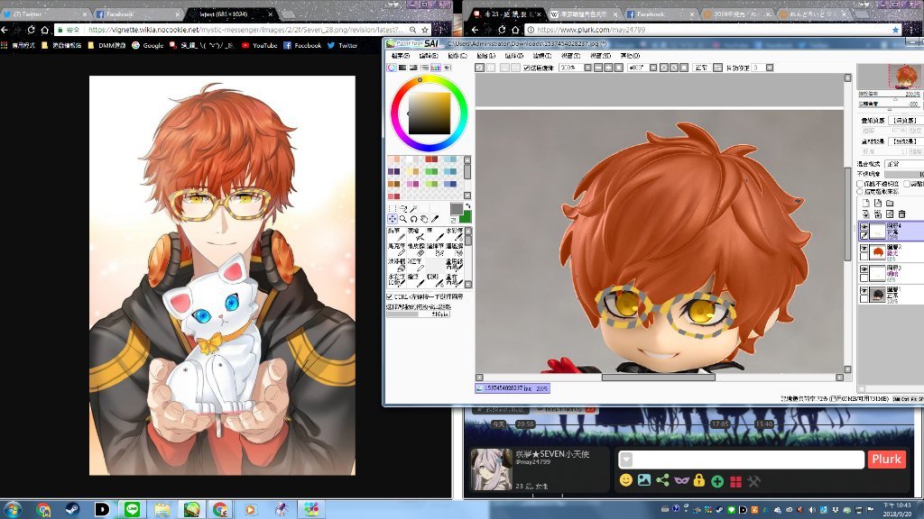This screenshot has height=519, width=924.
Task: Select the Rotate view tool in SAI
Action: pos(413,219)
